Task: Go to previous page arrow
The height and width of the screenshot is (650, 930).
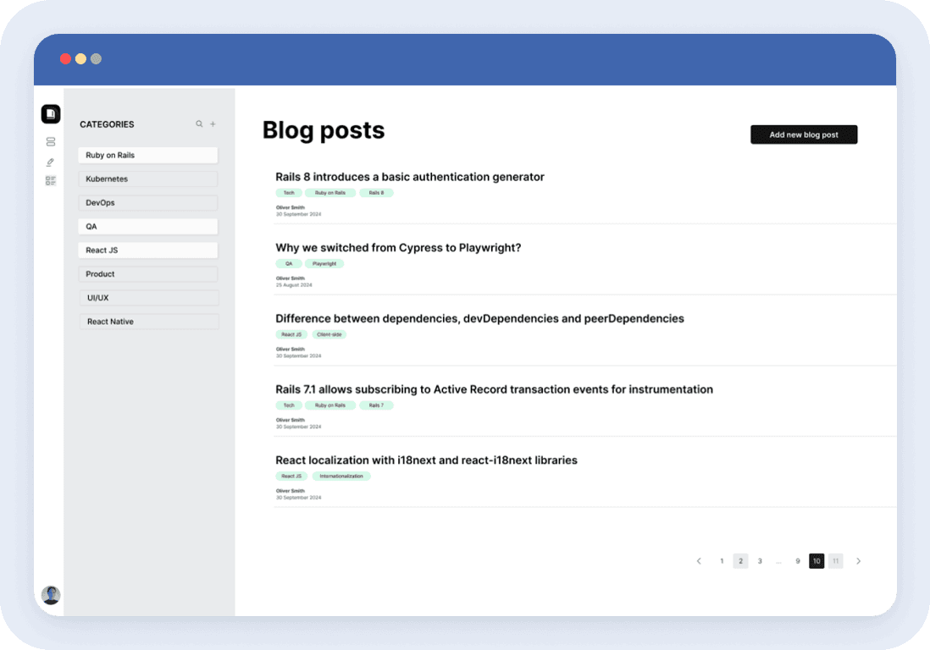Action: pos(699,561)
